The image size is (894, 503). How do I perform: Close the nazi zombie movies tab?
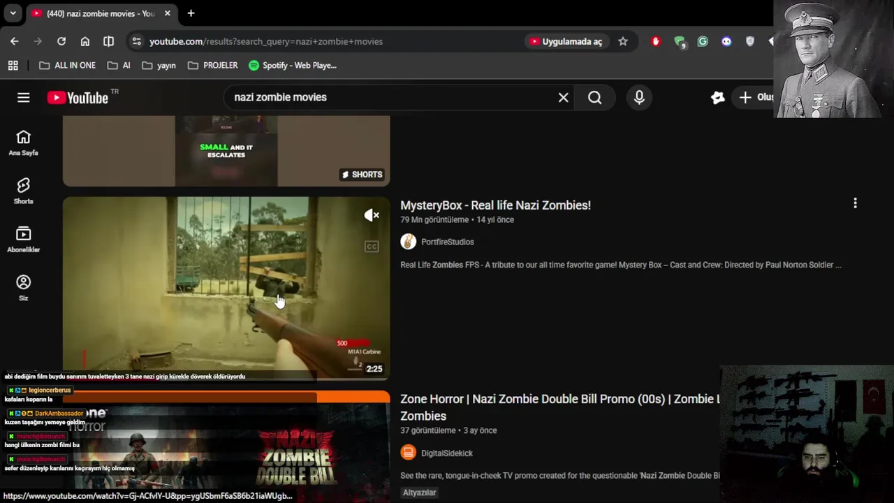(x=168, y=13)
